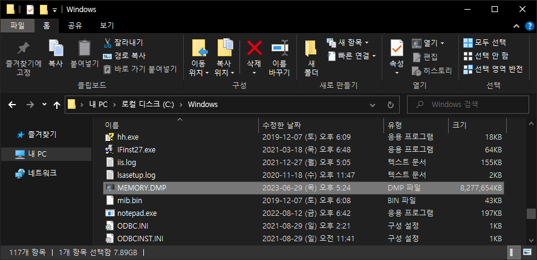Click 선택 안 함 select none
537x260 pixels.
(486, 56)
